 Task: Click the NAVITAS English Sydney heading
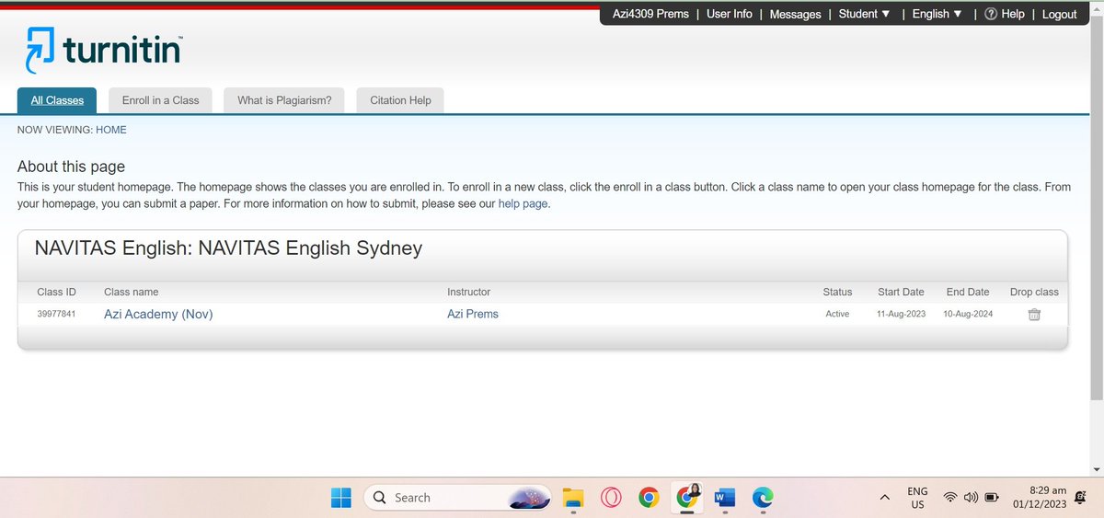[x=228, y=247]
